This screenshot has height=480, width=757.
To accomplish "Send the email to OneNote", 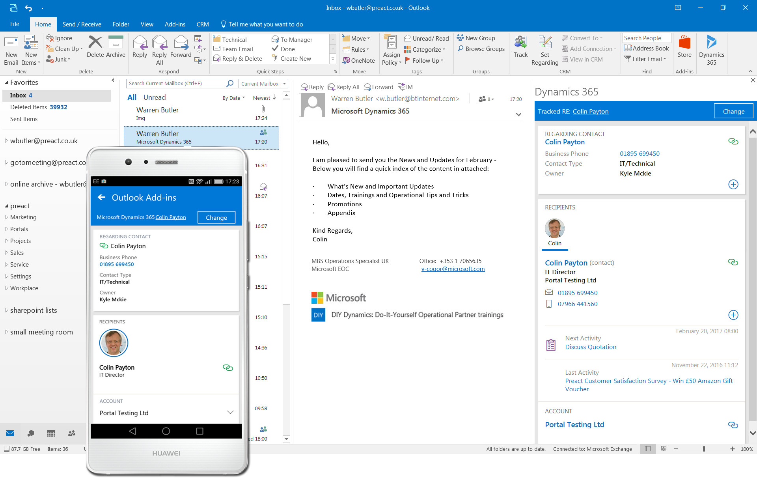I will 359,60.
